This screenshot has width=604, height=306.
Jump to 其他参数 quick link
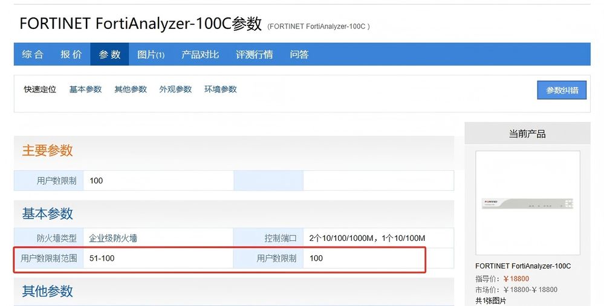point(131,89)
